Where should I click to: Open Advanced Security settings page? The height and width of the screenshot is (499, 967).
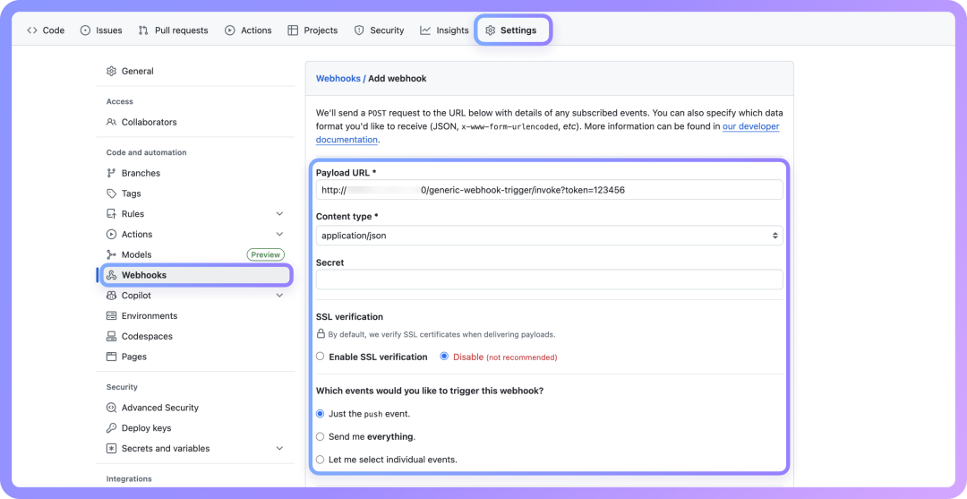click(x=160, y=408)
